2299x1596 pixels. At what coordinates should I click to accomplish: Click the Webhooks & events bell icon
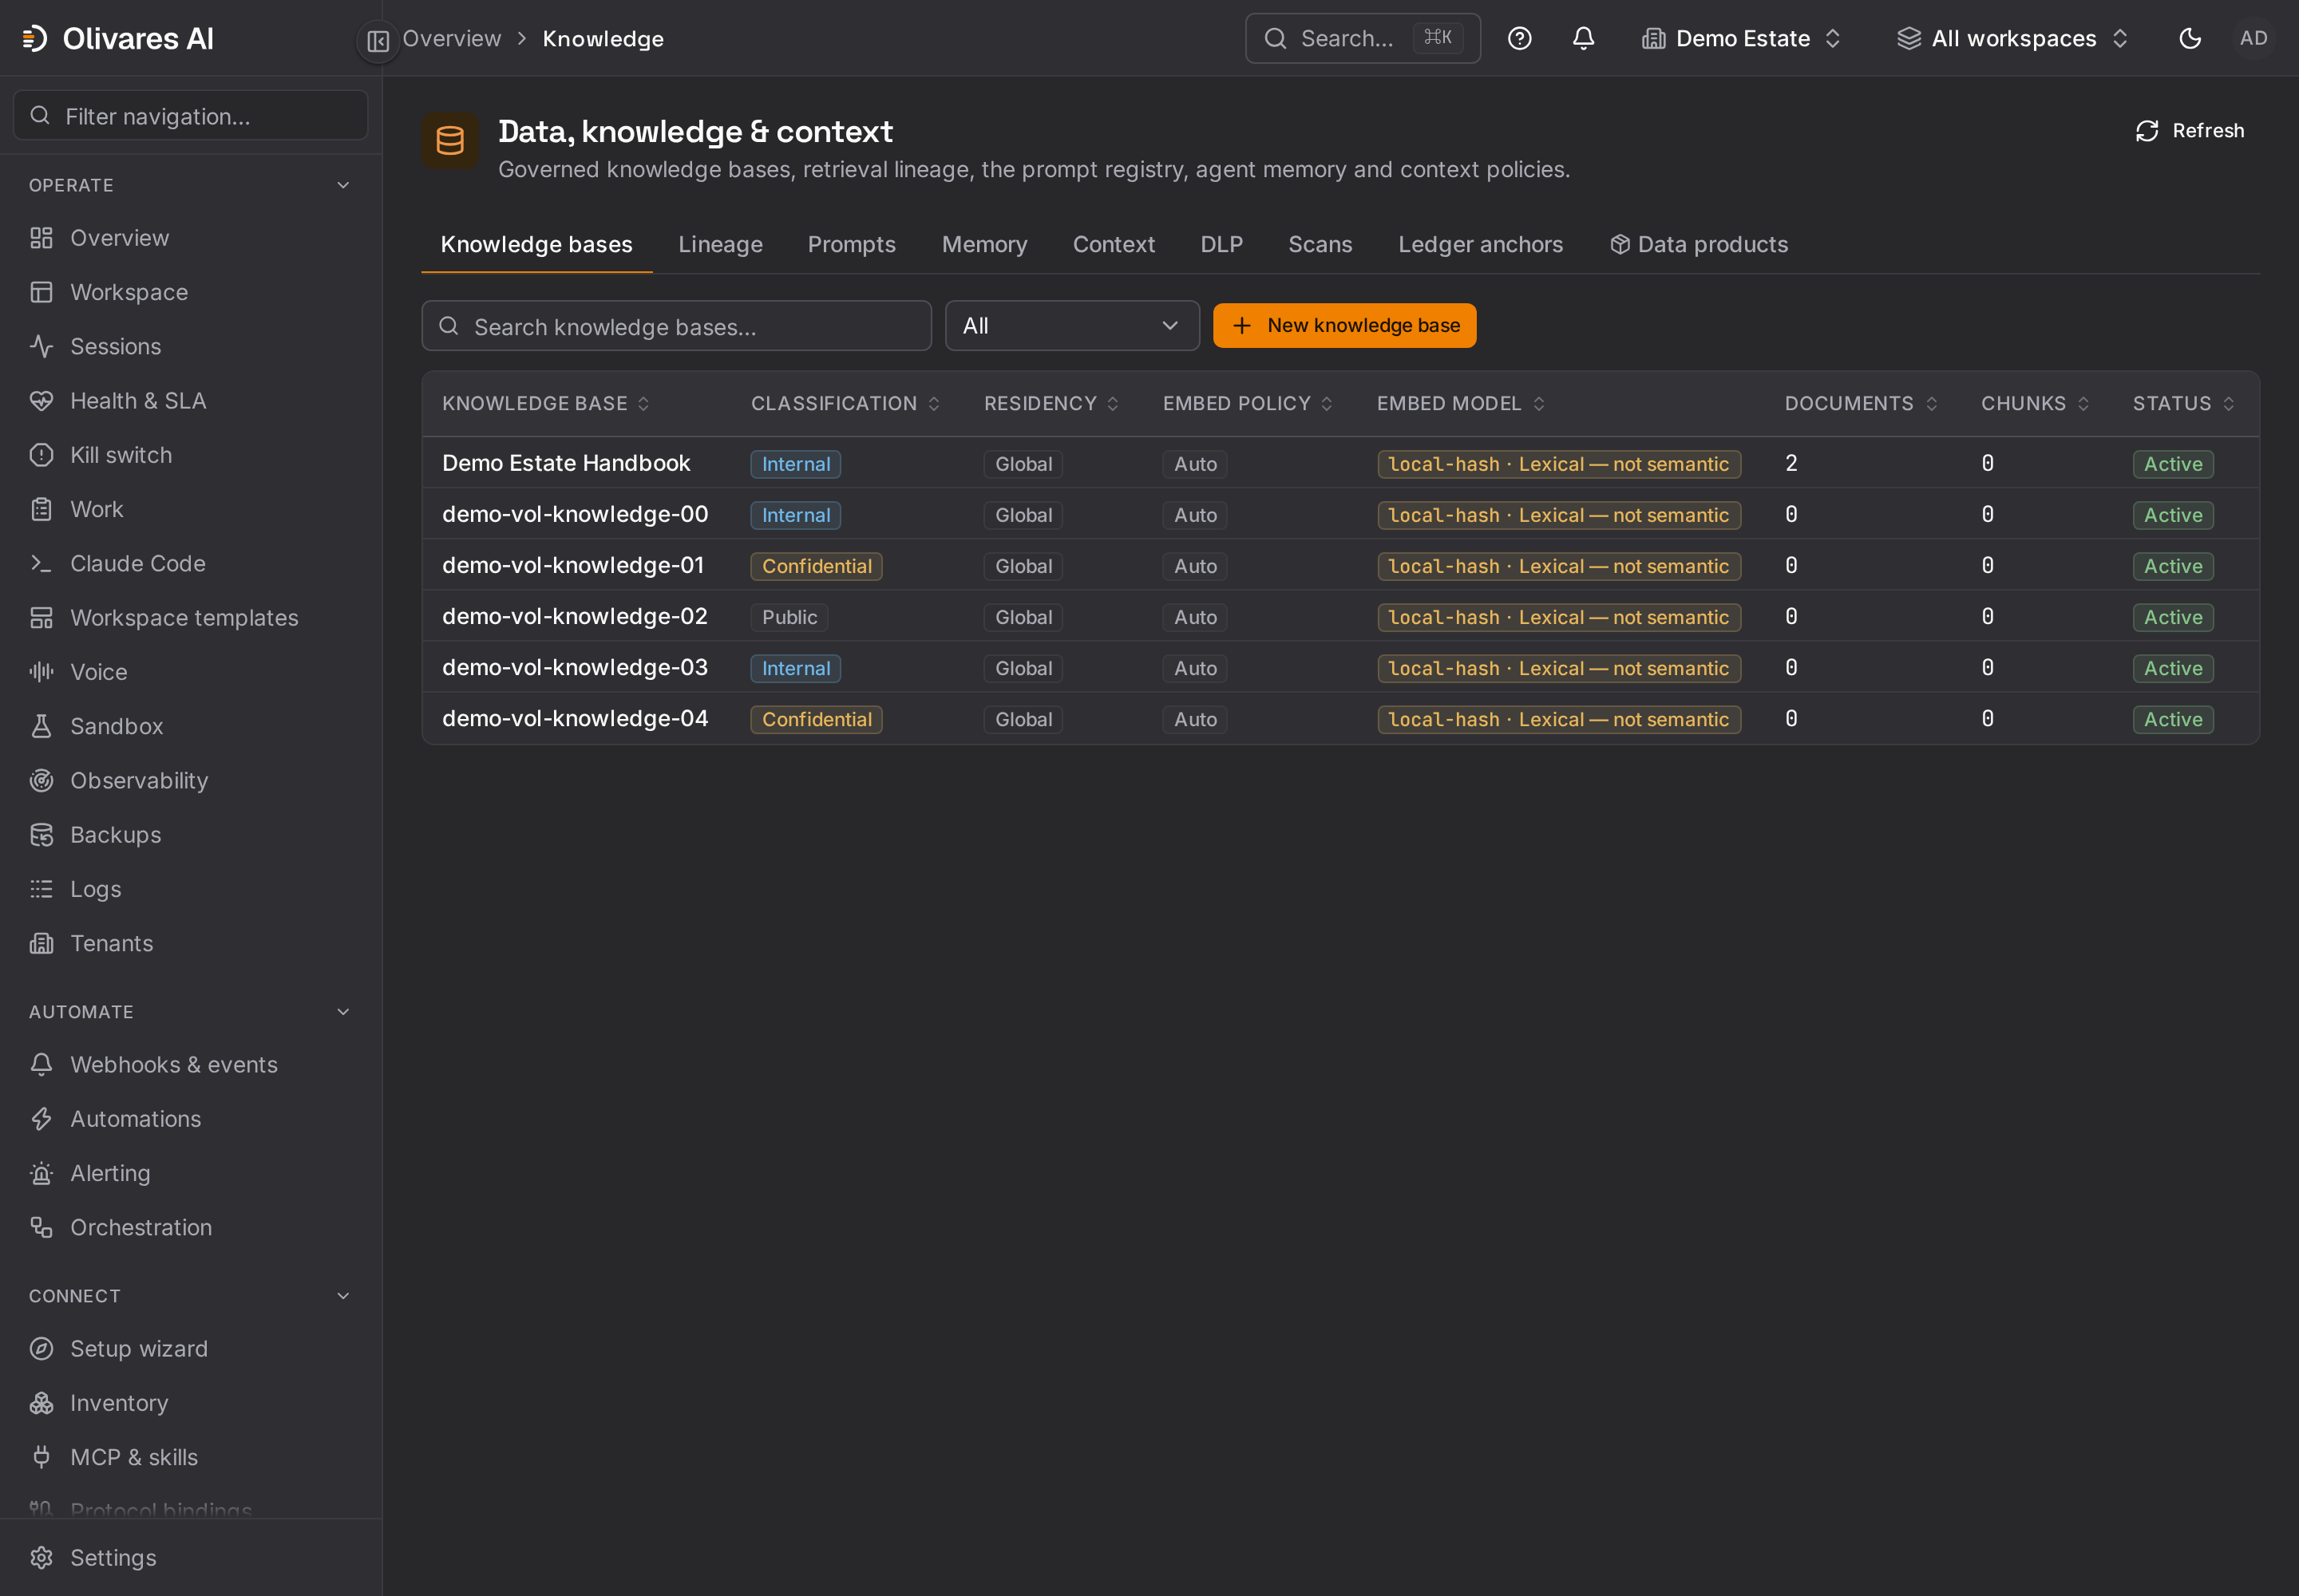(41, 1065)
